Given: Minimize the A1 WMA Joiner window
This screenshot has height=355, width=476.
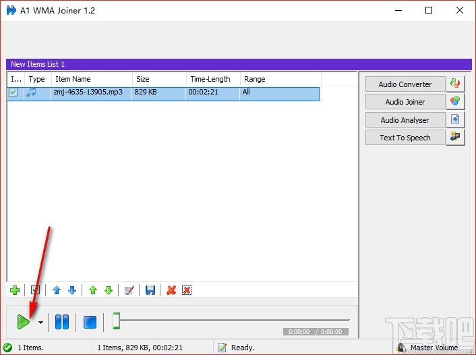Looking at the screenshot, I should [x=398, y=10].
